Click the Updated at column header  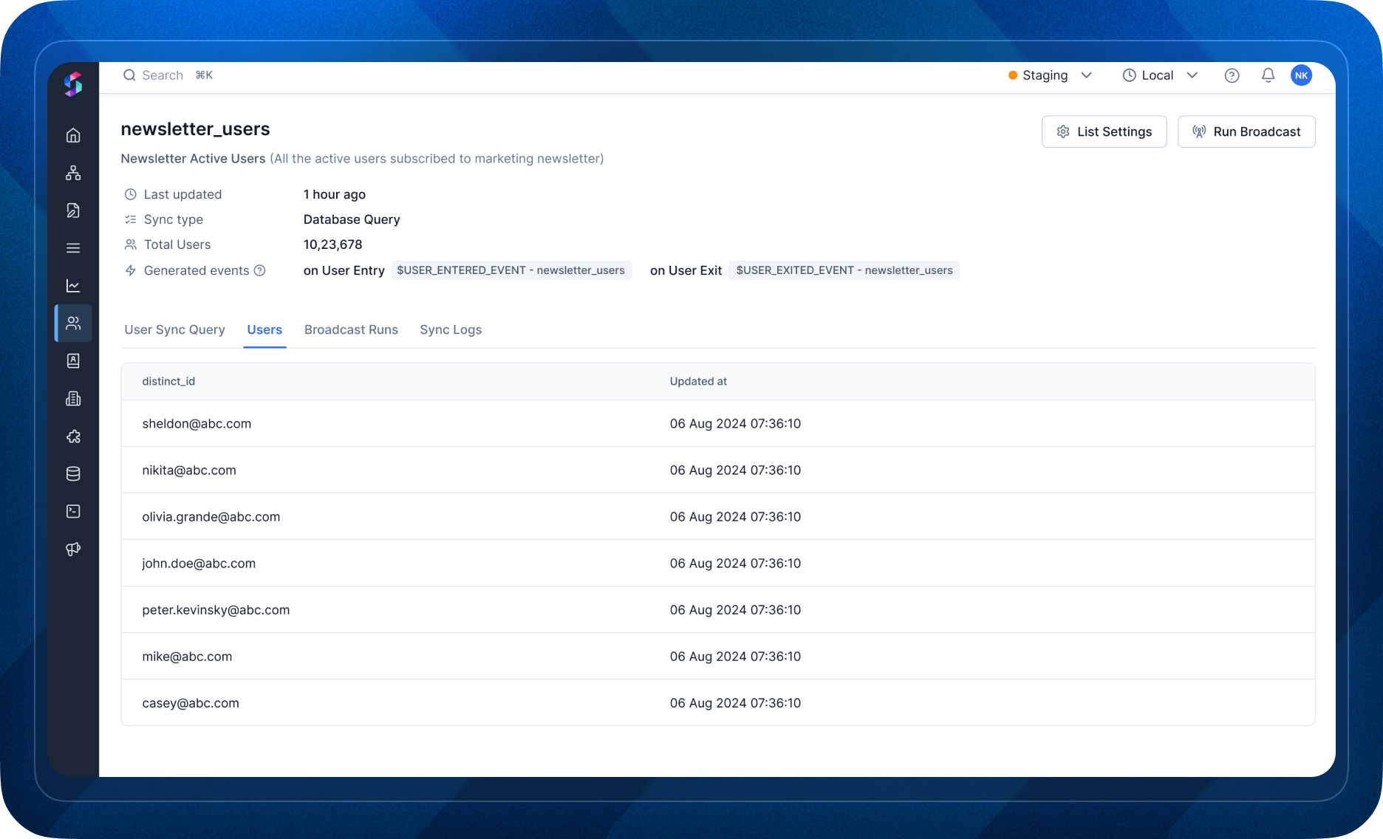point(698,381)
